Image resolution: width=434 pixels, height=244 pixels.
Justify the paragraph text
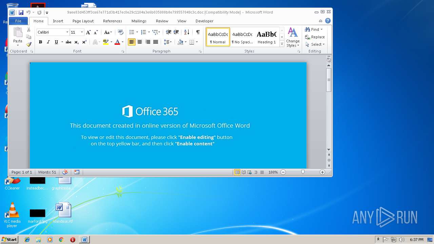click(x=156, y=42)
